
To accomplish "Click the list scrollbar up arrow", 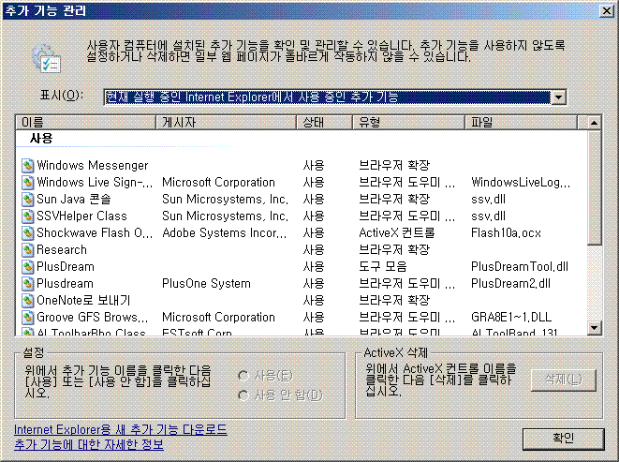I will click(594, 123).
